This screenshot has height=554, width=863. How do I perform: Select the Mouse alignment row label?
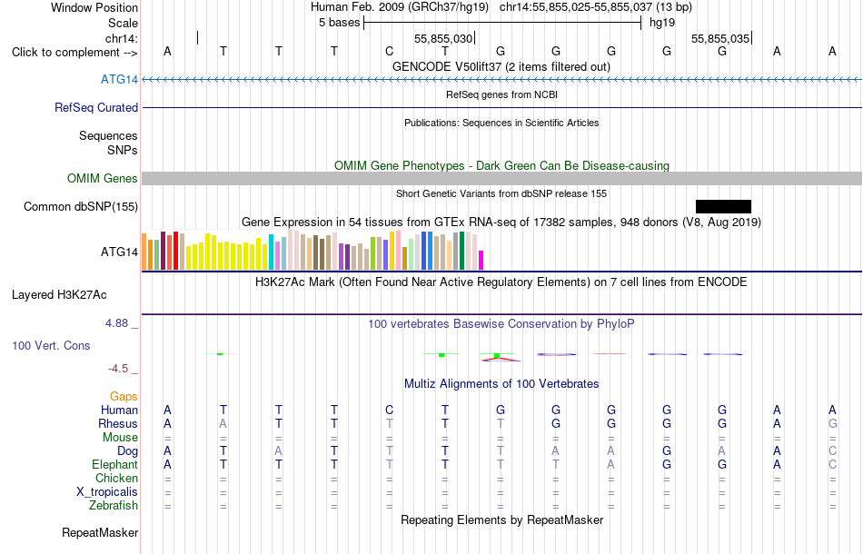coord(120,438)
